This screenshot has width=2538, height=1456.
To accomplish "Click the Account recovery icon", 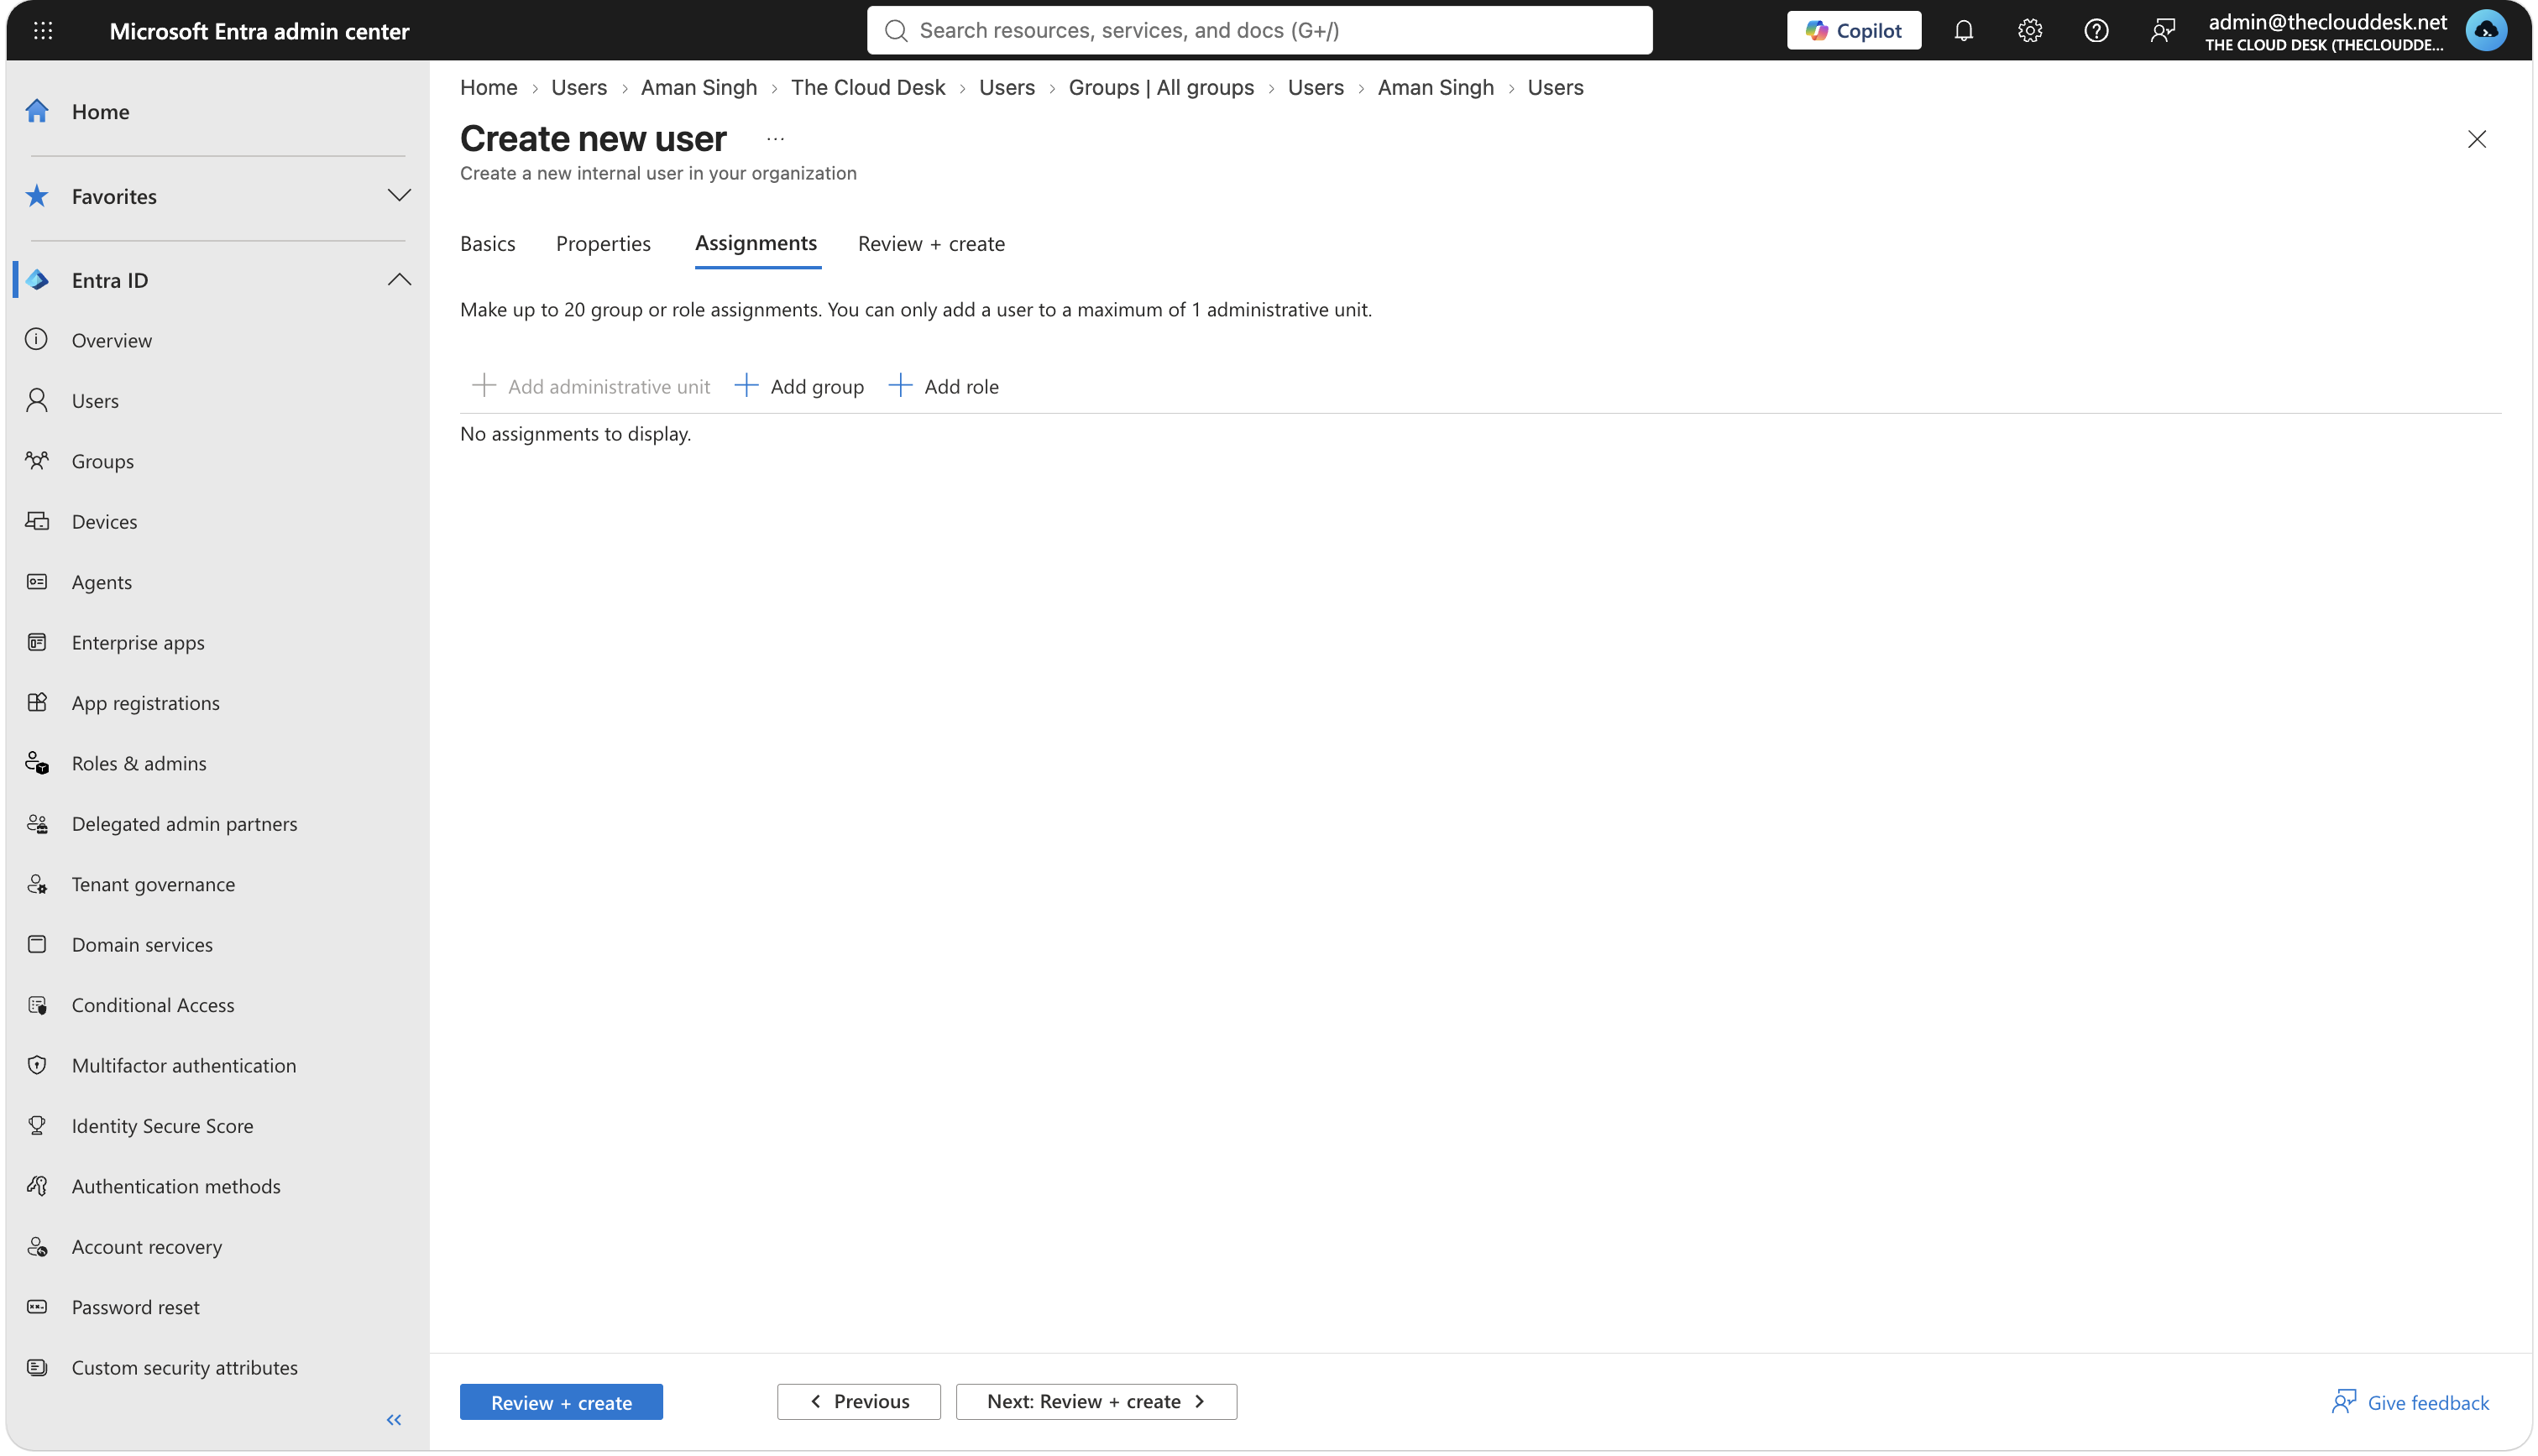I will tap(37, 1246).
